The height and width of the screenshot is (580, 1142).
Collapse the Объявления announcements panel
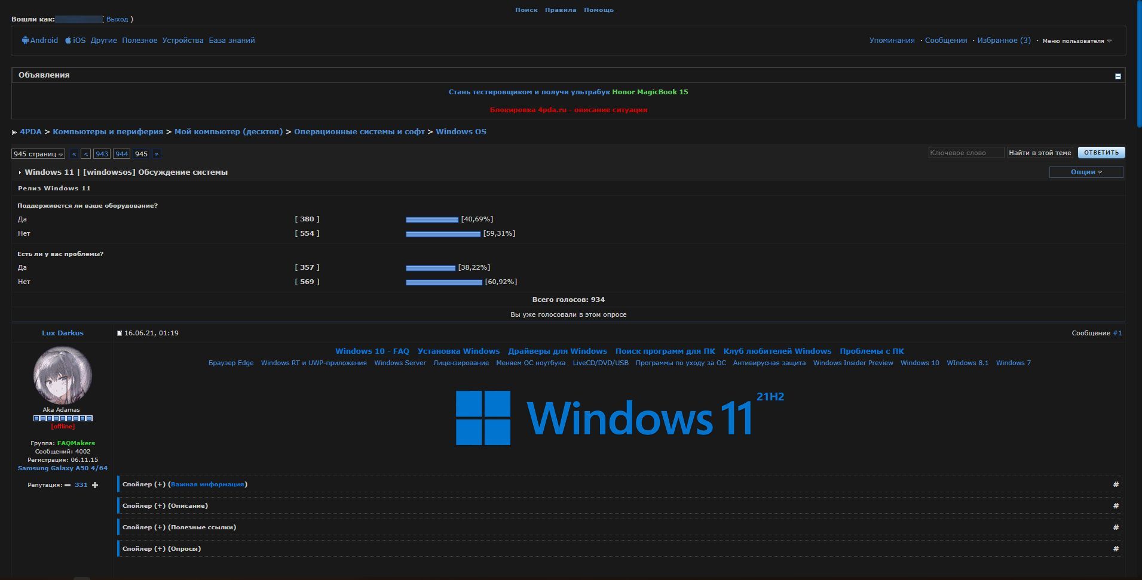click(1117, 76)
